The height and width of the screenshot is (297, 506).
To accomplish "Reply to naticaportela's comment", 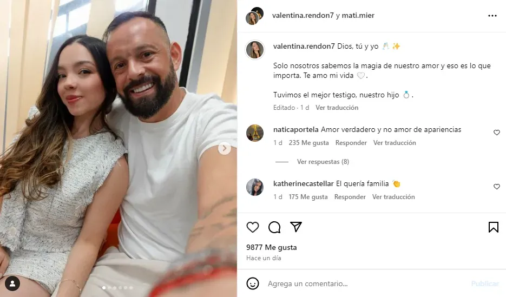I will (351, 143).
